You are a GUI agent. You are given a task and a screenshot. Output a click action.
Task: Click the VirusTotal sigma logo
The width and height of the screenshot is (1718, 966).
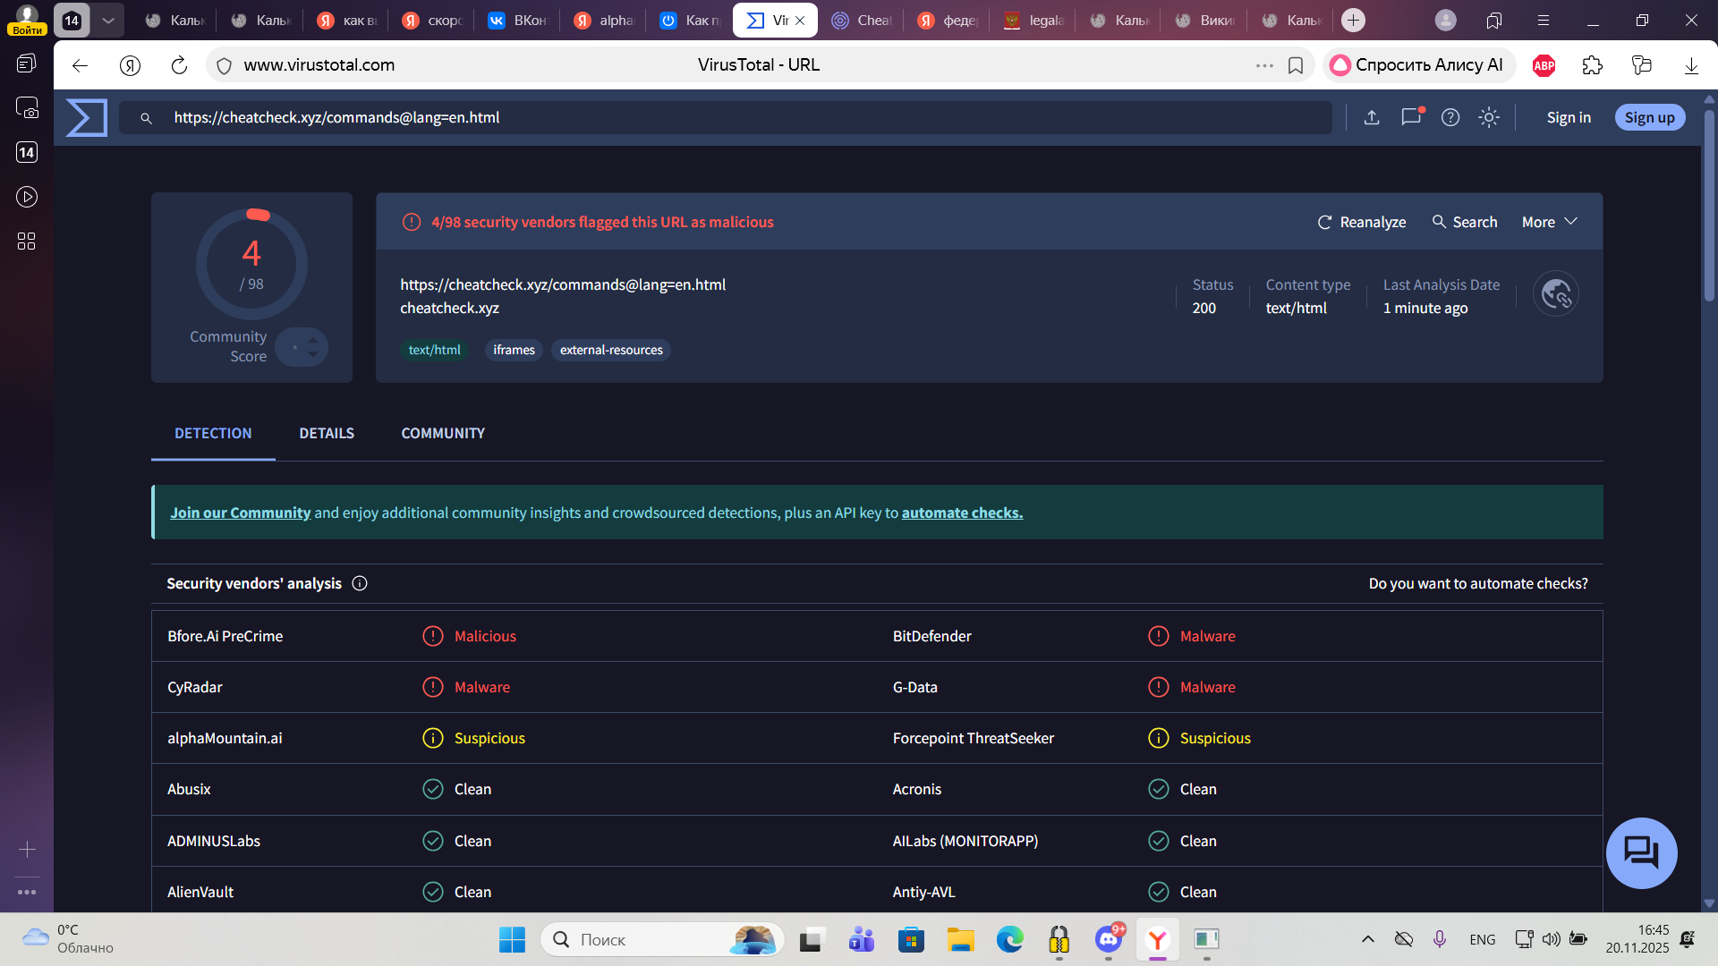pyautogui.click(x=87, y=117)
